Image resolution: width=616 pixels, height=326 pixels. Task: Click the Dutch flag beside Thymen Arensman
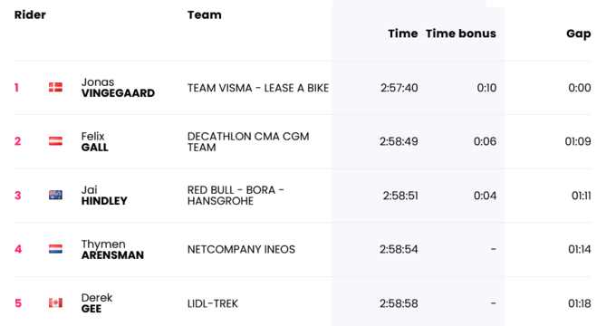[55, 249]
